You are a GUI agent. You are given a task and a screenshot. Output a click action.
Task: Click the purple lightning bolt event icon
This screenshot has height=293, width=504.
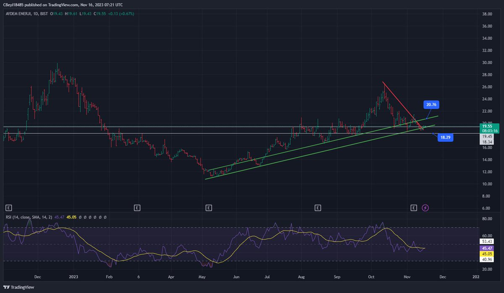pos(425,207)
